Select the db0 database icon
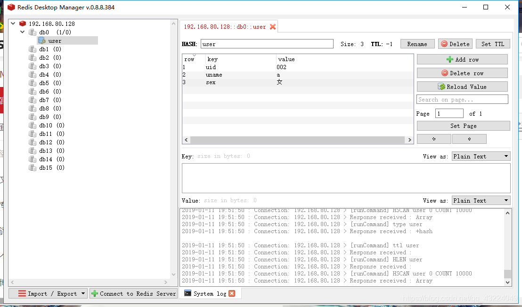522x307 pixels. click(33, 32)
